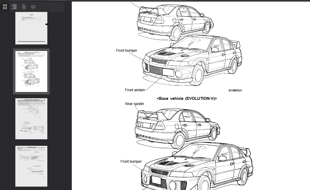Show attachments with the paperclip icon
This screenshot has width=310, height=190.
pos(24,7)
